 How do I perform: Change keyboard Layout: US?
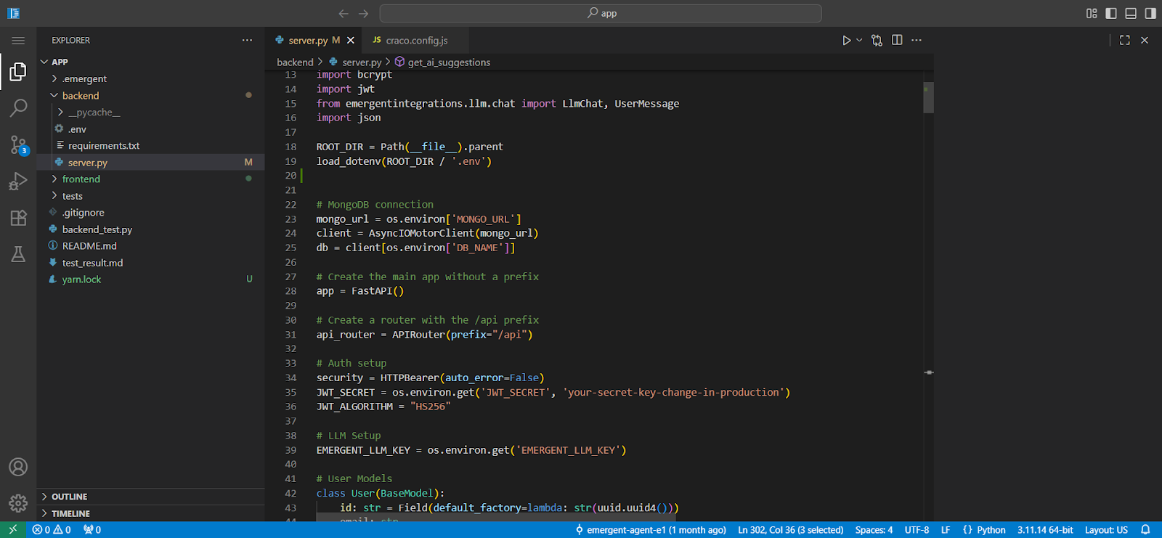(x=1106, y=530)
